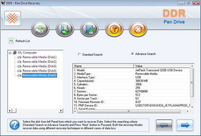This screenshot has width=201, height=136.
Task: Click the details table vertical scrollbar thumb
Action: point(192,83)
